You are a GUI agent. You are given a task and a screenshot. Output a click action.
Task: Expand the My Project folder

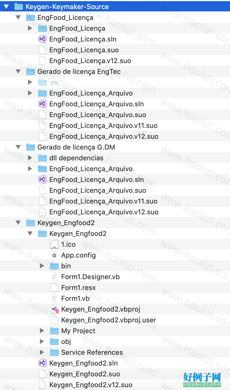pyautogui.click(x=42, y=331)
